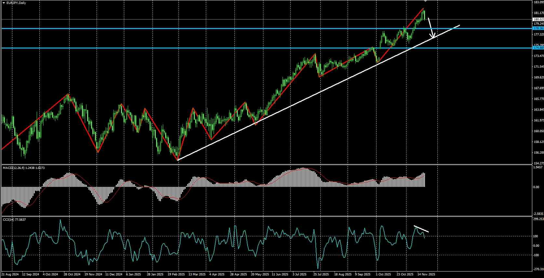The width and height of the screenshot is (544, 278).
Task: Select the EURJPY,Daily chart title
Action: tap(16, 3)
